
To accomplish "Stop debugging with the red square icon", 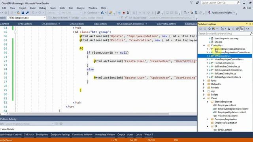I will 124,13.
